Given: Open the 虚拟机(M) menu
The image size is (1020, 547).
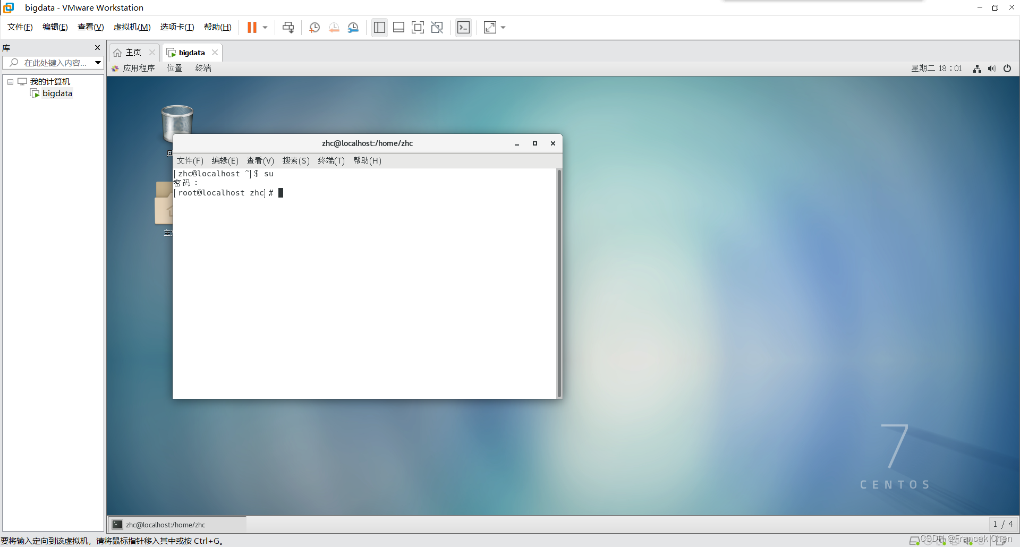Looking at the screenshot, I should (132, 27).
